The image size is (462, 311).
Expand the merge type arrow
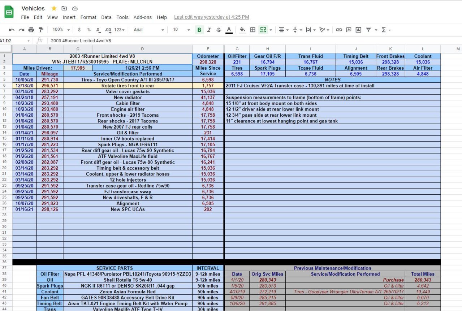coord(271,30)
